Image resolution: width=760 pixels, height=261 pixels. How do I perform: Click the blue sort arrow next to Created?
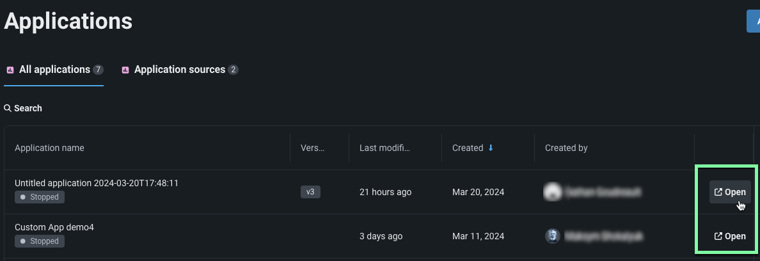point(491,148)
